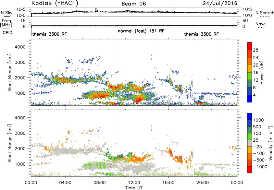Click the noise spike near 07:30 in N.Sky plot

point(96,10)
